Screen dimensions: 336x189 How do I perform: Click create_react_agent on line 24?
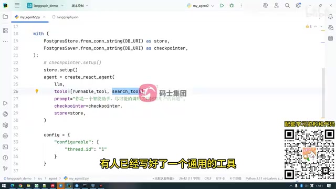pyautogui.click(x=88, y=77)
